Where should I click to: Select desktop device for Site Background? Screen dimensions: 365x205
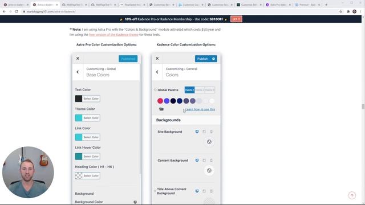click(197, 132)
